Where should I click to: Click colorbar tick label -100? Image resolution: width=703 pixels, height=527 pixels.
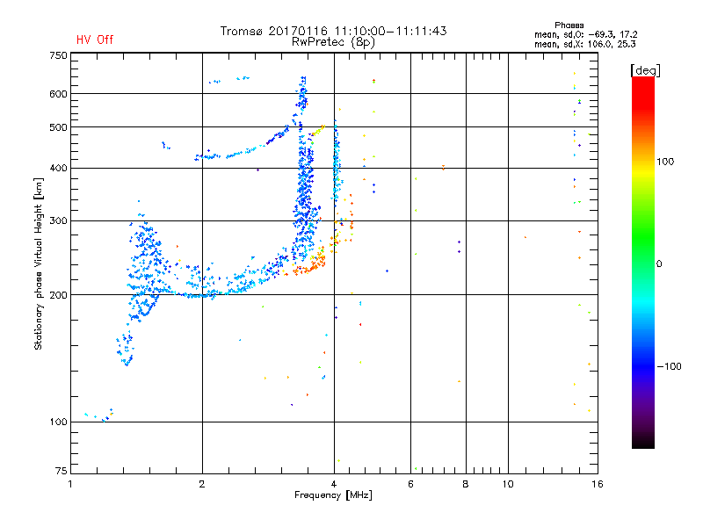(x=669, y=366)
